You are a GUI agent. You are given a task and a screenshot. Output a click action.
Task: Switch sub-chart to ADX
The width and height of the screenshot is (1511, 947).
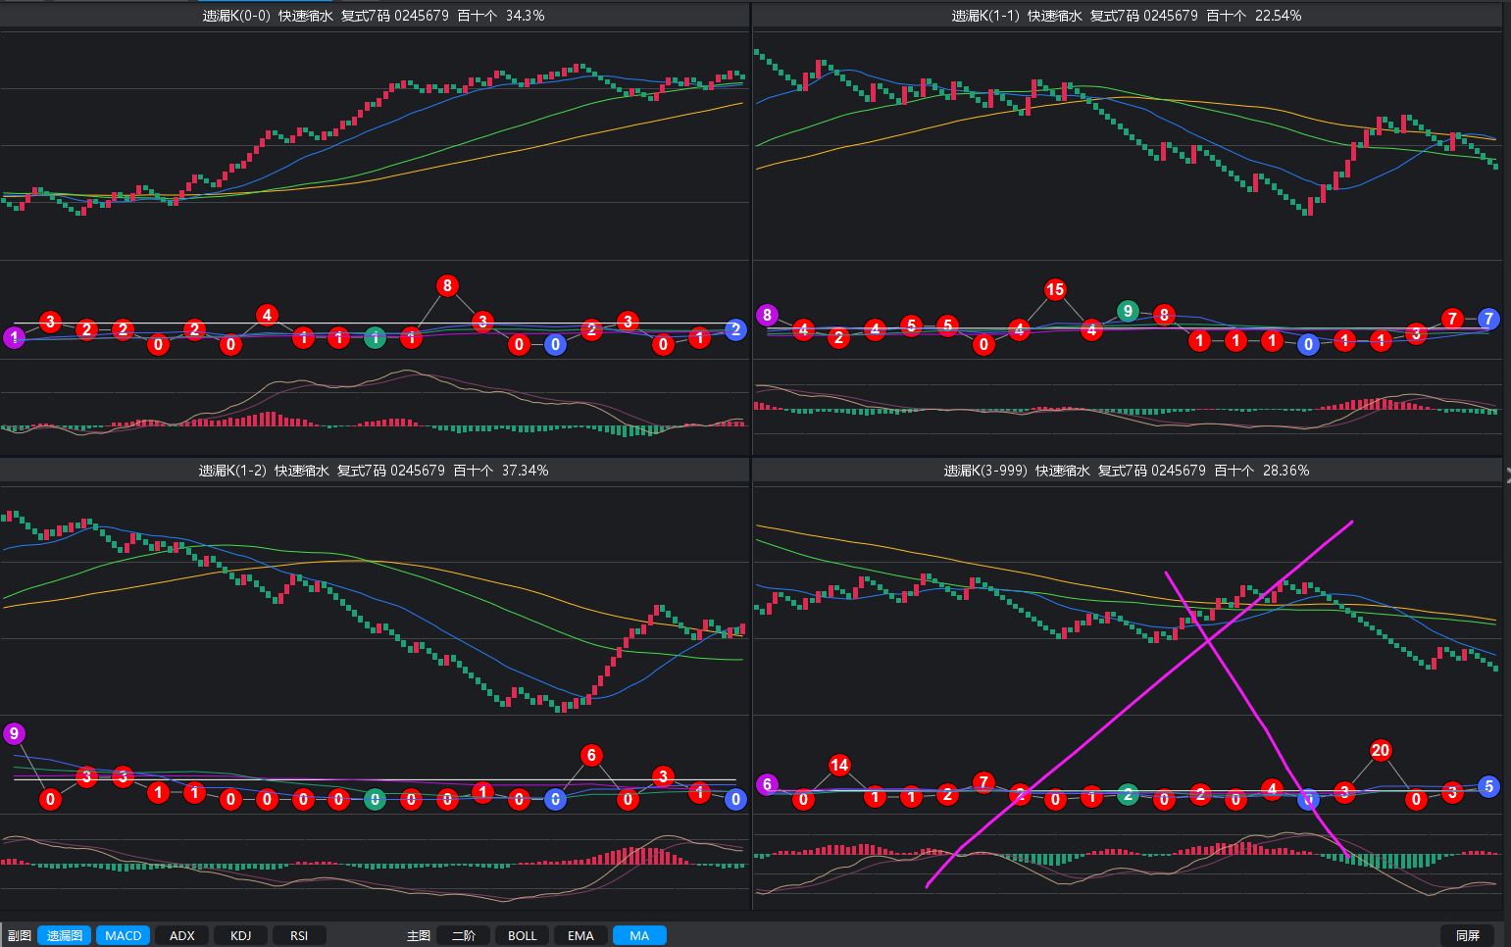pyautogui.click(x=182, y=935)
